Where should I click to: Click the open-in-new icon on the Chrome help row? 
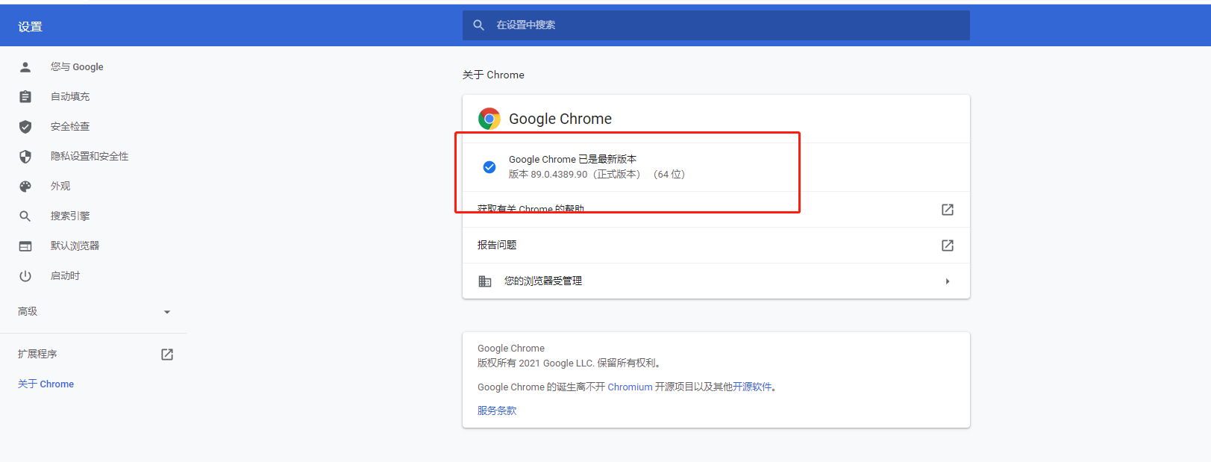(x=948, y=210)
